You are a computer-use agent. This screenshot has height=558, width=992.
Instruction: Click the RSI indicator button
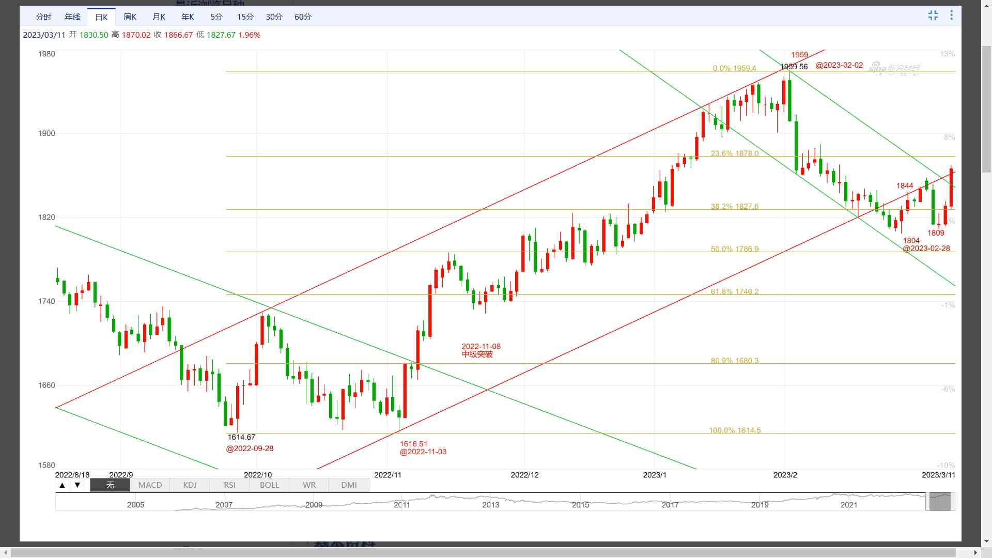pyautogui.click(x=229, y=485)
